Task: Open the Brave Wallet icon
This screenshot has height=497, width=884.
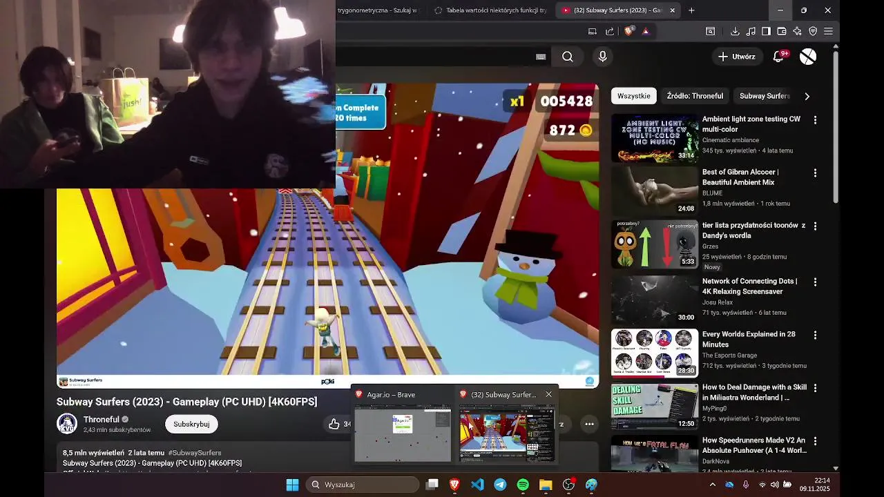Action: [782, 31]
